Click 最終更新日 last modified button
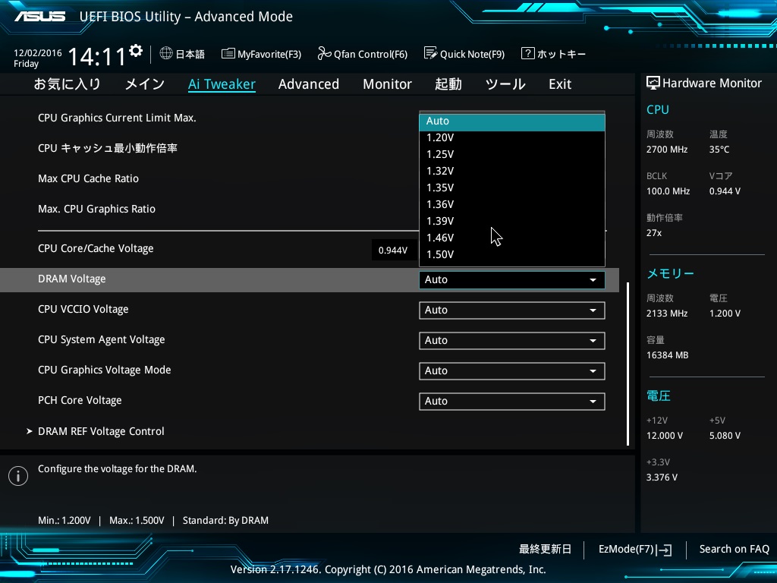Image resolution: width=777 pixels, height=583 pixels. click(x=545, y=550)
